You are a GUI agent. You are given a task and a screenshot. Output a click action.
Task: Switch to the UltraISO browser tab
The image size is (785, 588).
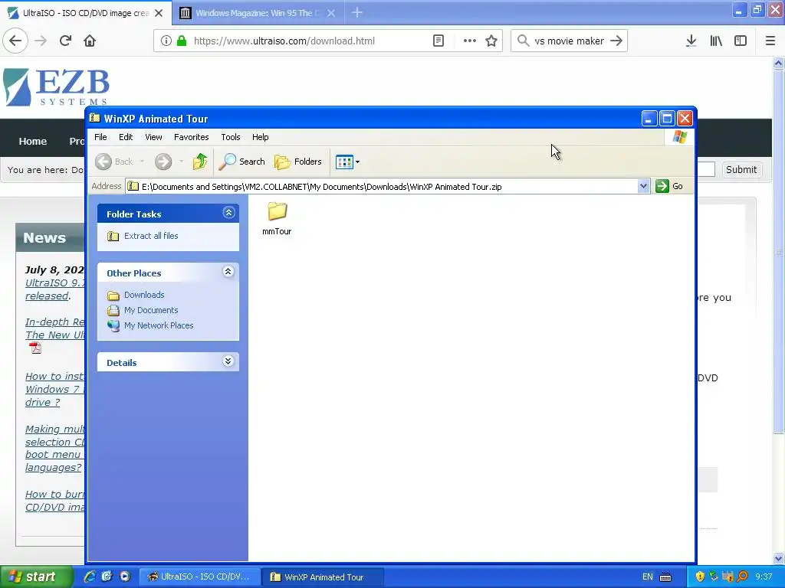[x=85, y=13]
